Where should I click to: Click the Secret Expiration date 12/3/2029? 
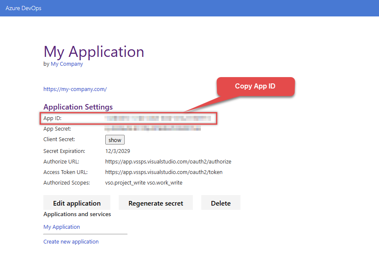[x=118, y=151]
